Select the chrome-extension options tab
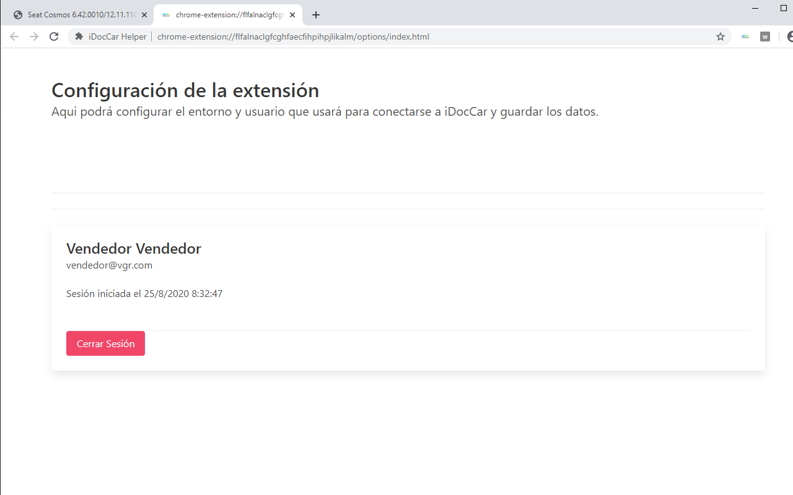The height and width of the screenshot is (495, 793). 228,15
